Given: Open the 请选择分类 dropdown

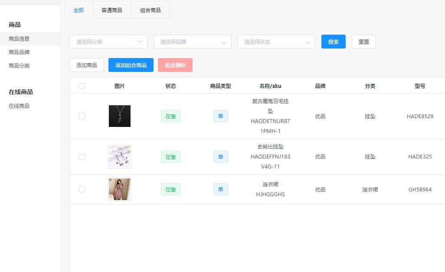Looking at the screenshot, I should (x=108, y=42).
